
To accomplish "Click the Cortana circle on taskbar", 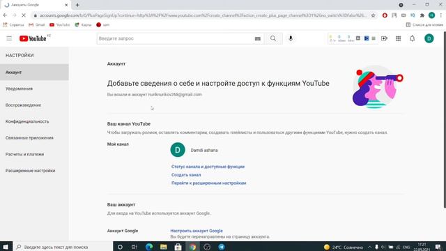I will [x=120, y=247].
